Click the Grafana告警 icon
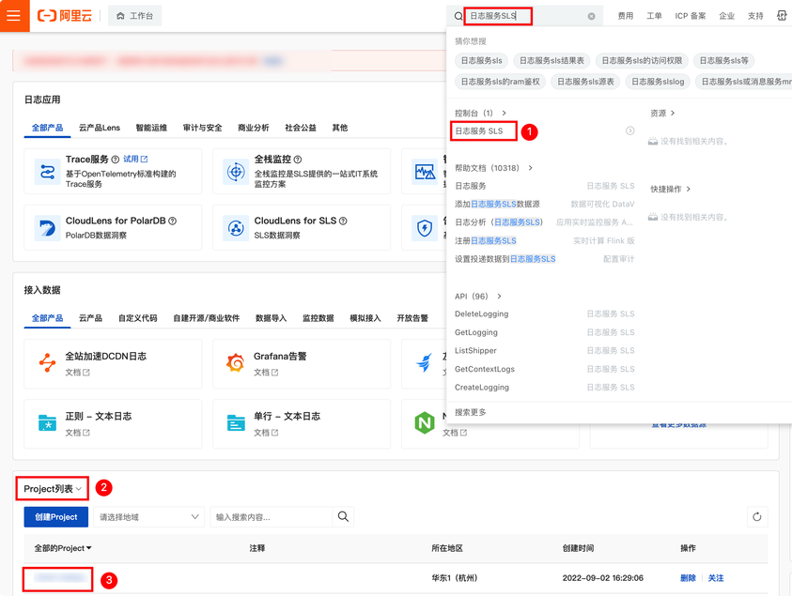The width and height of the screenshot is (792, 596). tap(236, 363)
